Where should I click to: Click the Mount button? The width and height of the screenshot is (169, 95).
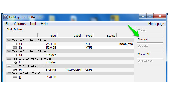click(150, 31)
